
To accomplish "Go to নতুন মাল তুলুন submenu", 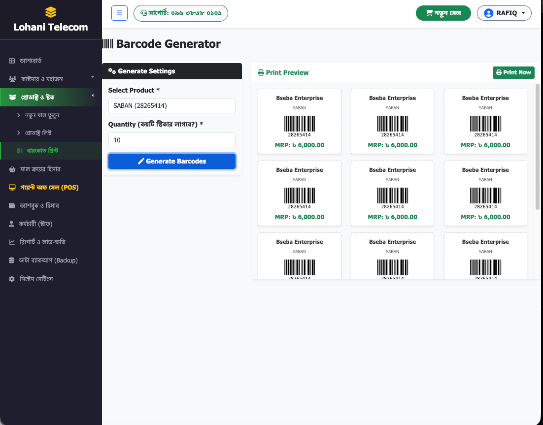I will tap(51, 115).
